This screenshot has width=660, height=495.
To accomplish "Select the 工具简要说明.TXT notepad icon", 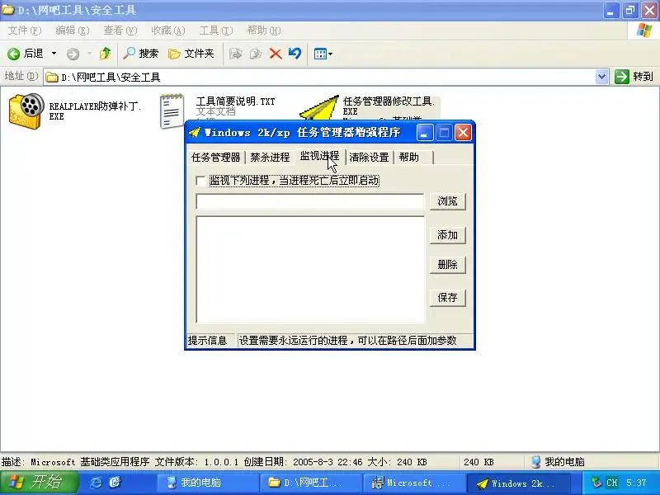I will pos(172,111).
